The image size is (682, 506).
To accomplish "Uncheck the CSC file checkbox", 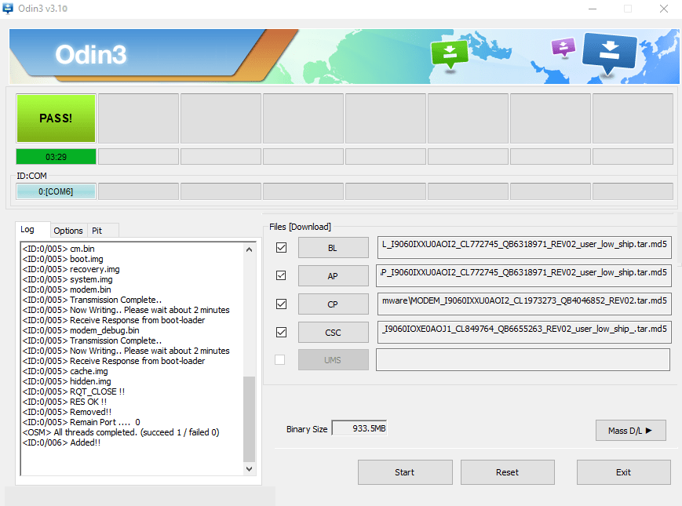I will [282, 332].
